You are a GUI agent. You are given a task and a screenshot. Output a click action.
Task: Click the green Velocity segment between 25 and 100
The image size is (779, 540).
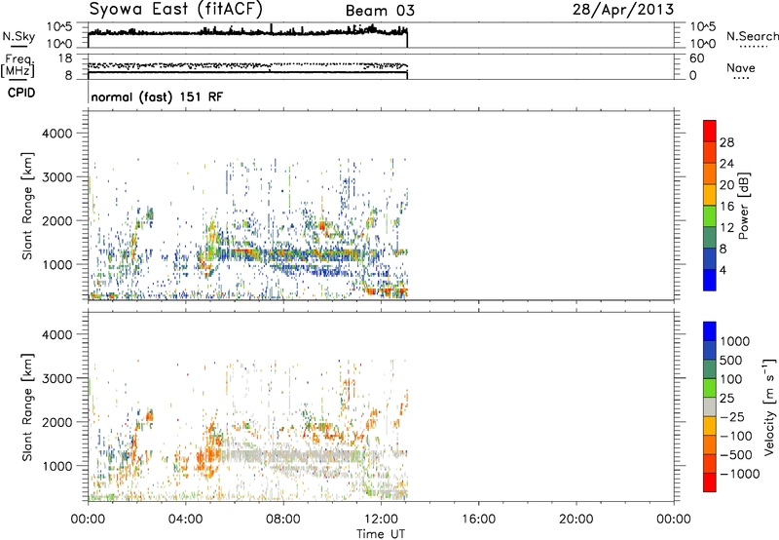click(x=710, y=388)
